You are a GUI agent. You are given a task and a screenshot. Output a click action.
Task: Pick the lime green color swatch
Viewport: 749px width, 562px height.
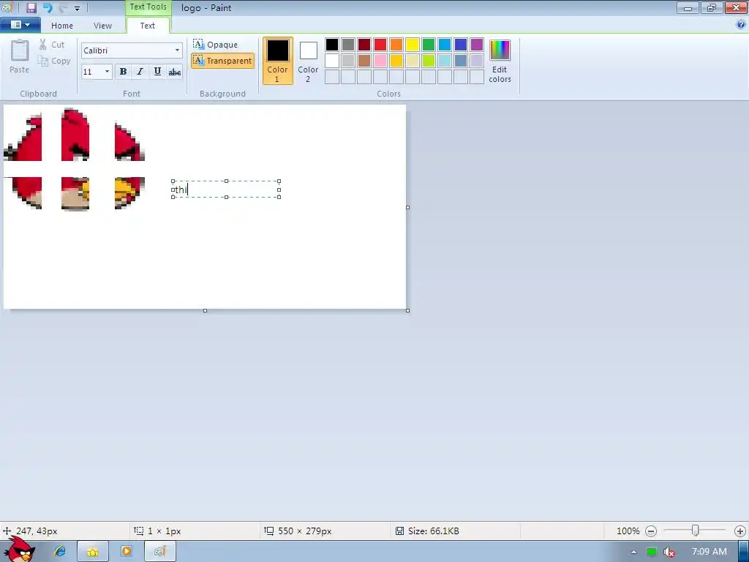[429, 61]
